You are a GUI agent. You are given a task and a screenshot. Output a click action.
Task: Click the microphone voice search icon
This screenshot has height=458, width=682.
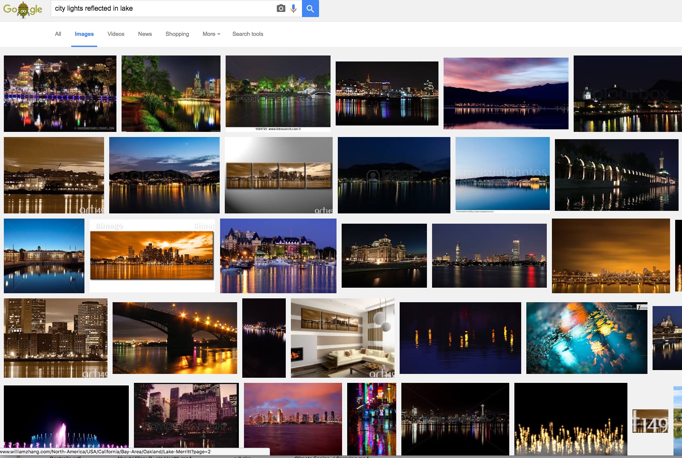pyautogui.click(x=293, y=9)
